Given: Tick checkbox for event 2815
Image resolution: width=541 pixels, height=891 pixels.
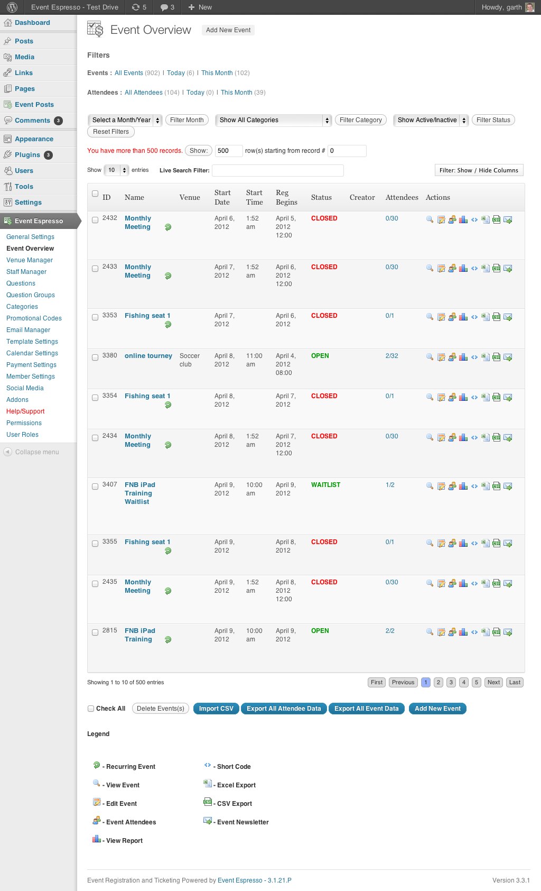Looking at the screenshot, I should point(95,632).
